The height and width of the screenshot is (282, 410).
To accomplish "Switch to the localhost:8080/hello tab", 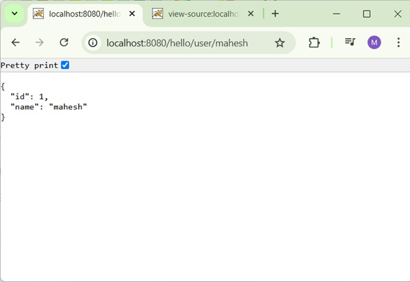I will tap(85, 14).
